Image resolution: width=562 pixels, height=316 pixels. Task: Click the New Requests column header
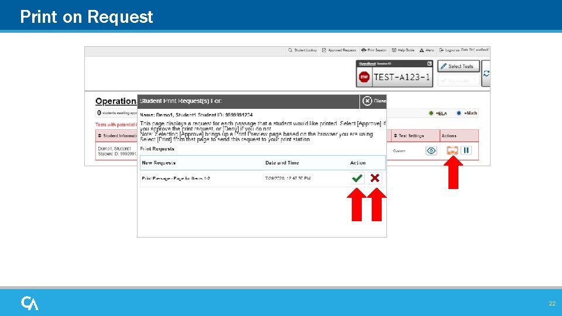coord(159,163)
